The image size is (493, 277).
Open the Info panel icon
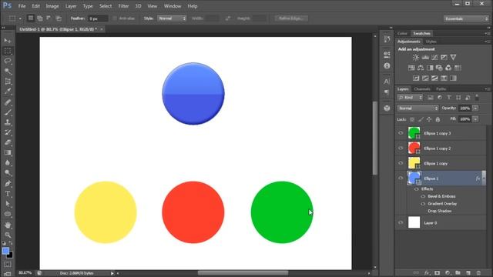click(x=387, y=66)
